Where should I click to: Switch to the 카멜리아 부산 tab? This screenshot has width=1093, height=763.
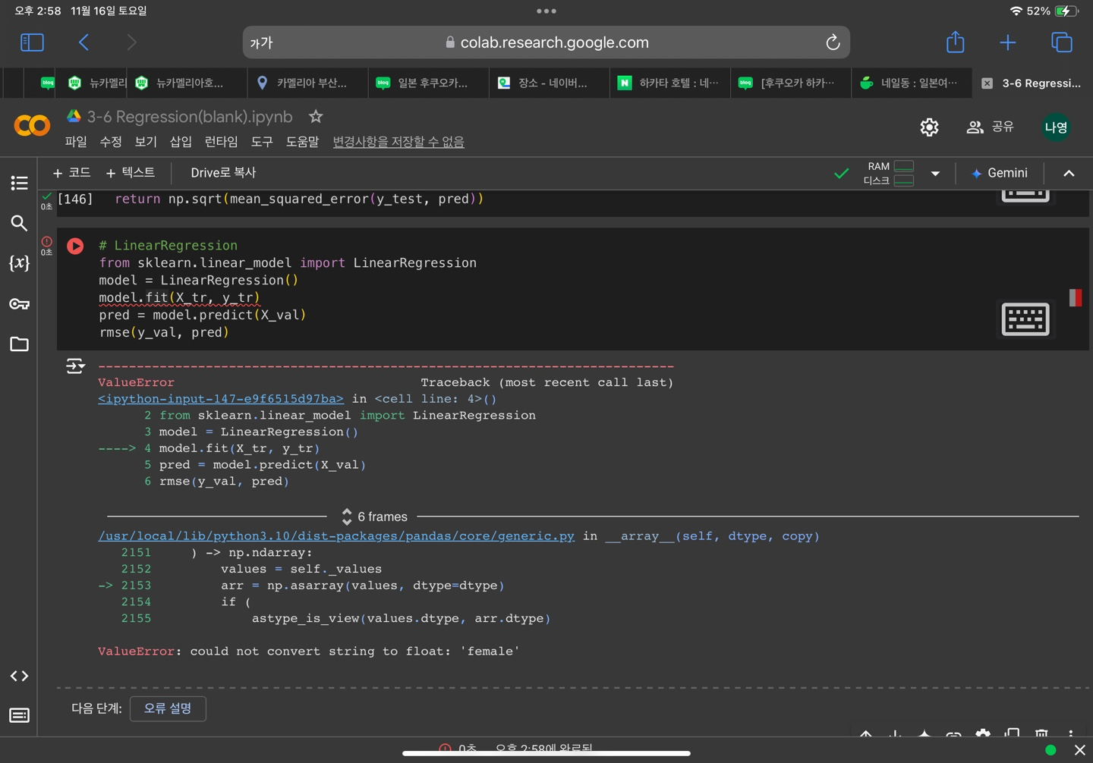(x=307, y=83)
